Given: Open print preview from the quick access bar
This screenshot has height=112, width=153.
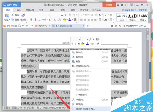Looking at the screenshot, I should coord(20,26).
